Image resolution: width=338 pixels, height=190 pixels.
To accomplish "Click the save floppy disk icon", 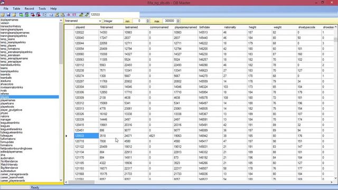I will [x=8, y=15].
